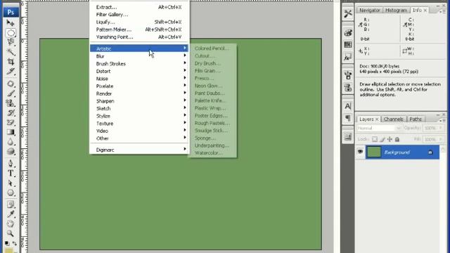Select the Lasso tool
This screenshot has height=253, width=450.
[11, 42]
